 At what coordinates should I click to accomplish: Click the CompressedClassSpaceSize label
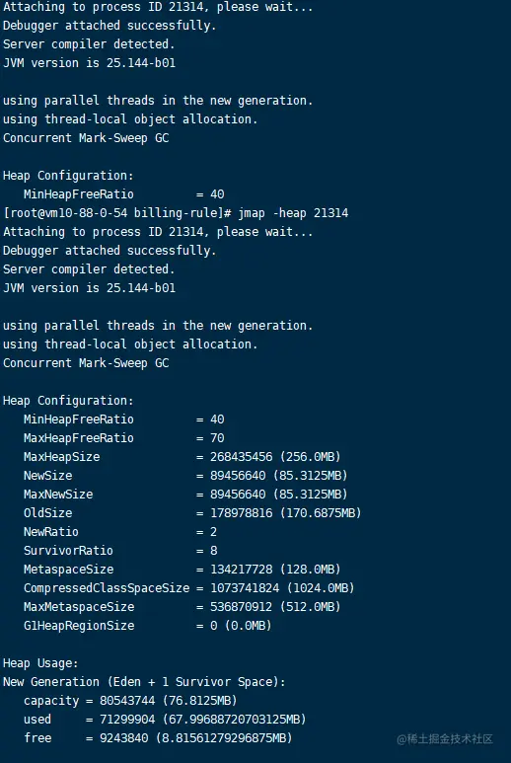[107, 588]
